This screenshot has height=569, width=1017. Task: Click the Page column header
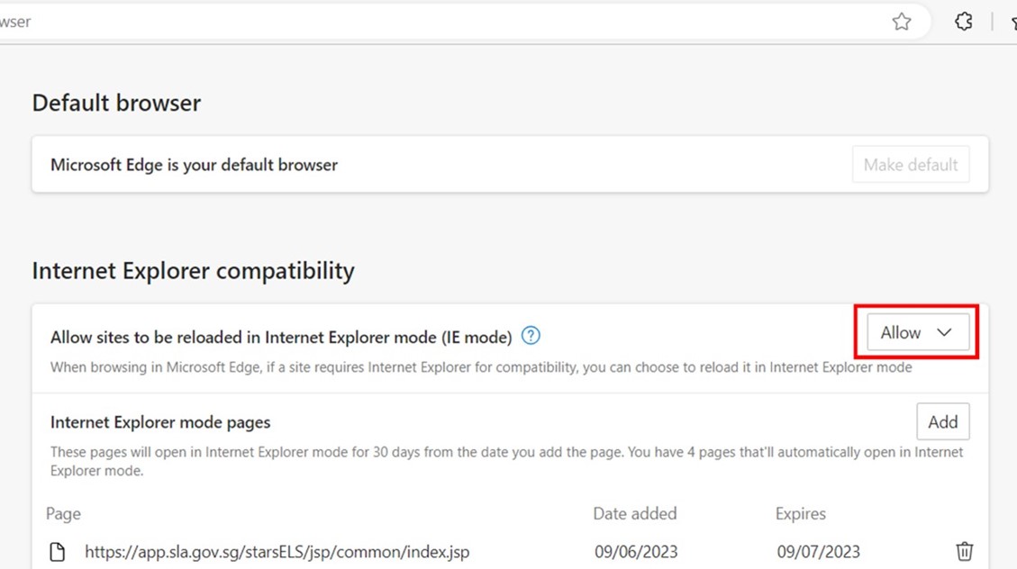[64, 514]
